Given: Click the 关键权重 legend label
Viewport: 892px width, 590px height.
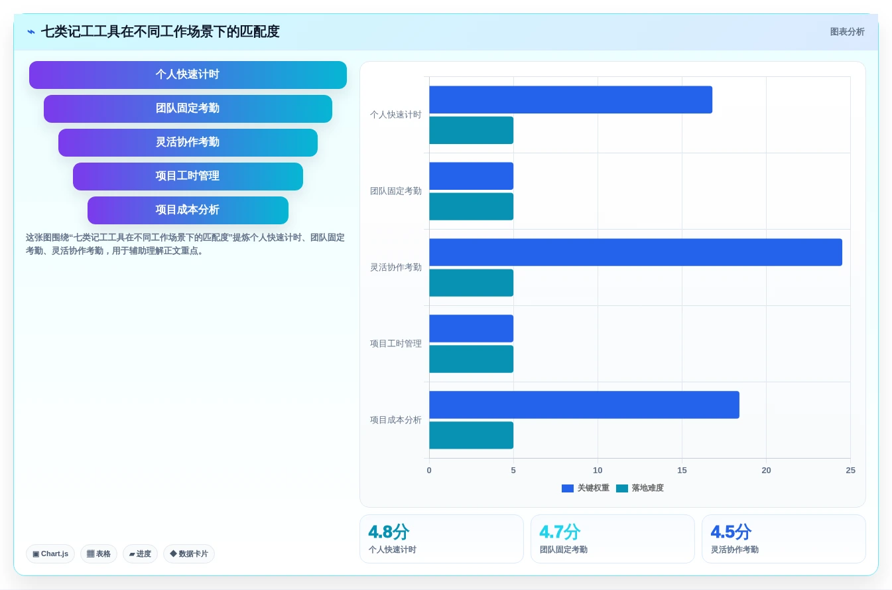Looking at the screenshot, I should pos(593,488).
